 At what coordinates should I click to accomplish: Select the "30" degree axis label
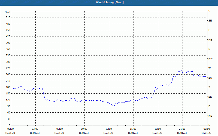[x=9, y=119]
